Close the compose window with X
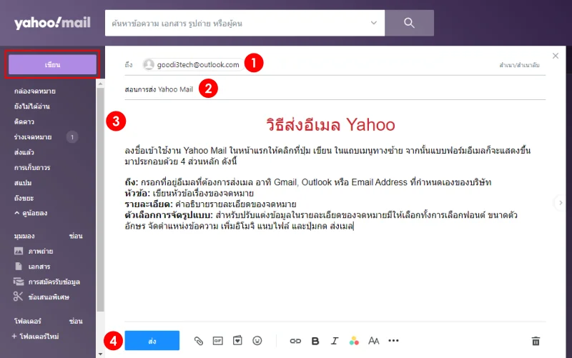This screenshot has height=358, width=572. pyautogui.click(x=556, y=56)
